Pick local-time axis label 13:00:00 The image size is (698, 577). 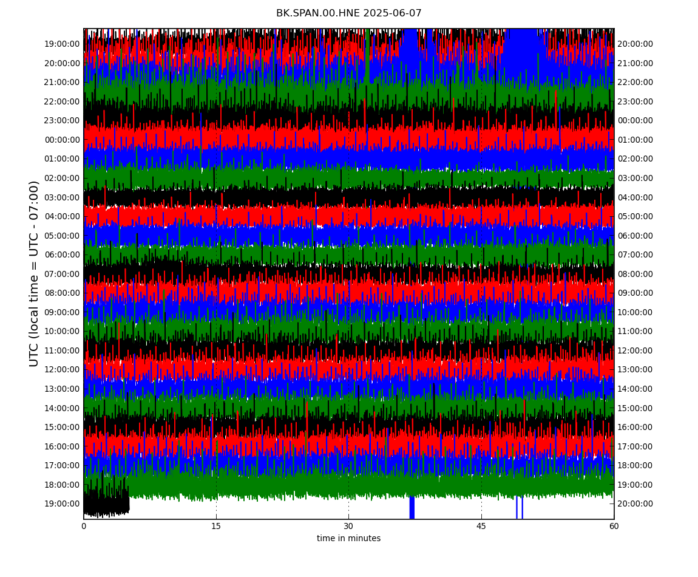(x=635, y=370)
